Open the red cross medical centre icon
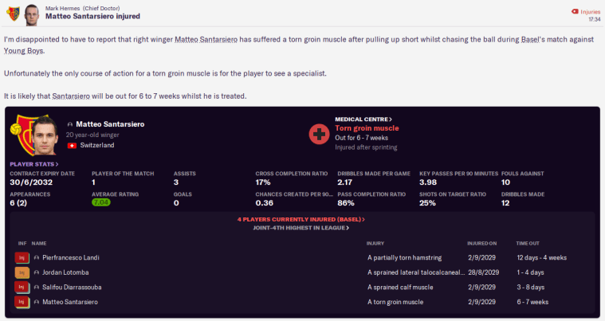Viewport: 605px width, 321px height. coord(320,133)
